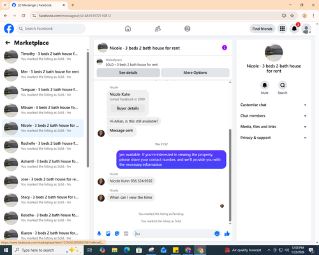The width and height of the screenshot is (319, 255).
Task: Open a new browser tab
Action: (x=73, y=5)
